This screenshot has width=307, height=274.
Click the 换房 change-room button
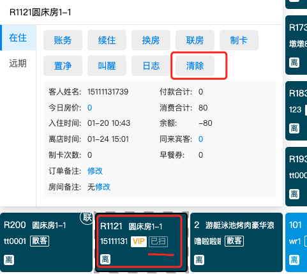151,40
